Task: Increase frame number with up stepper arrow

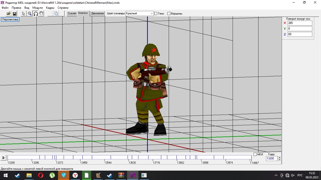Action: (x=279, y=157)
